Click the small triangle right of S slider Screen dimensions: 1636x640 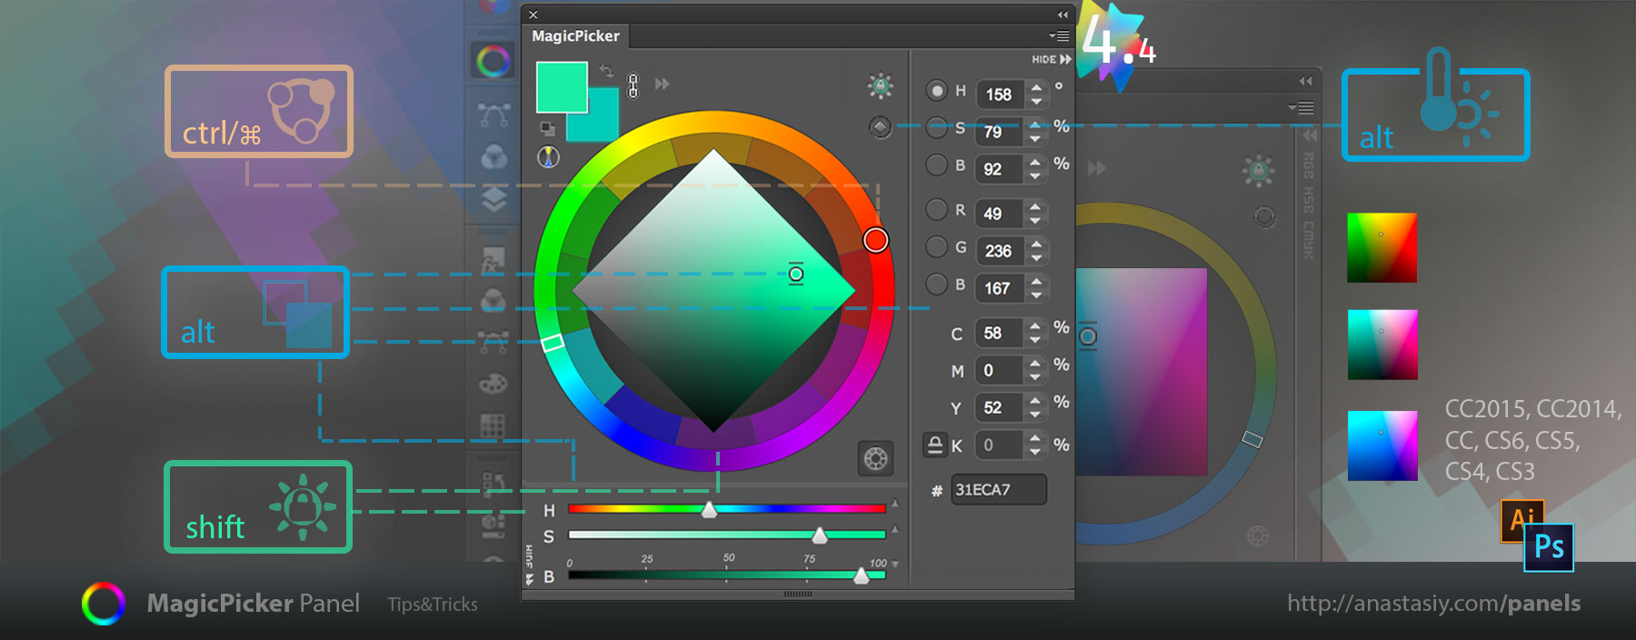pos(895,528)
